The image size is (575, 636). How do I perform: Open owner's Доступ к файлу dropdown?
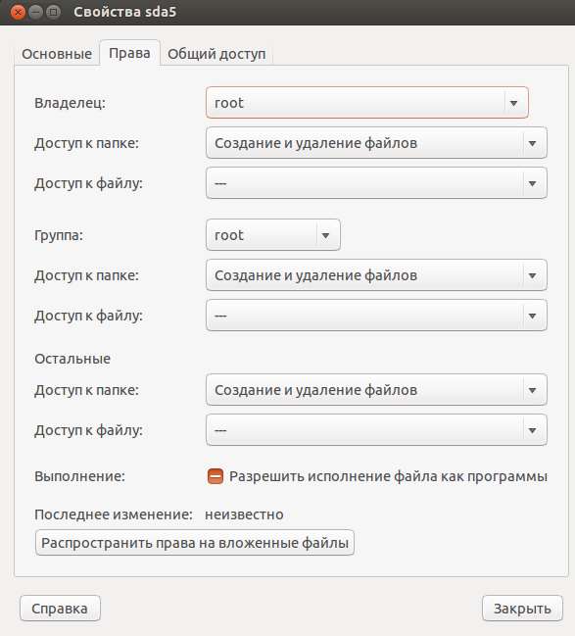click(x=376, y=183)
